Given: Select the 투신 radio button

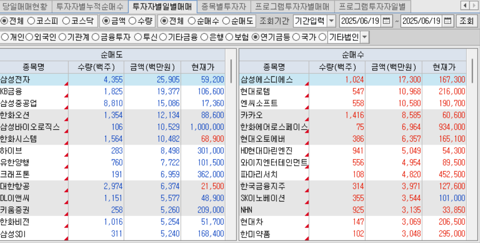Looking at the screenshot, I should point(138,37).
